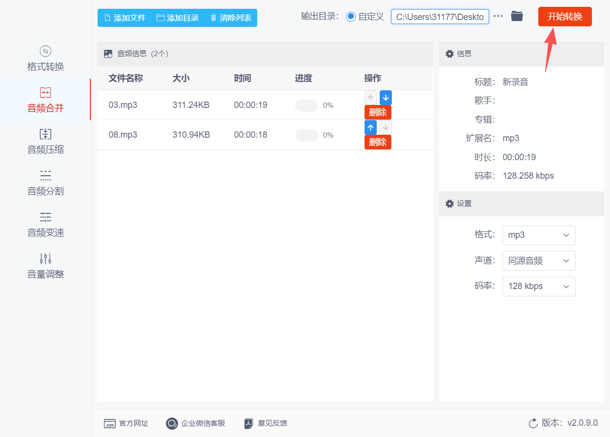
Task: Delete the 03.mp3 file row
Action: 378,112
